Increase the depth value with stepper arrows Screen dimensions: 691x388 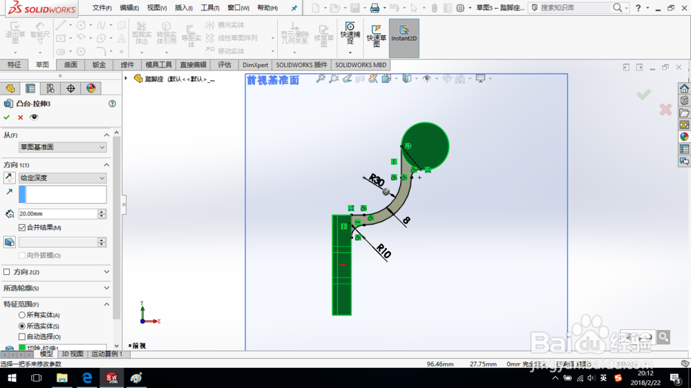[x=102, y=211]
